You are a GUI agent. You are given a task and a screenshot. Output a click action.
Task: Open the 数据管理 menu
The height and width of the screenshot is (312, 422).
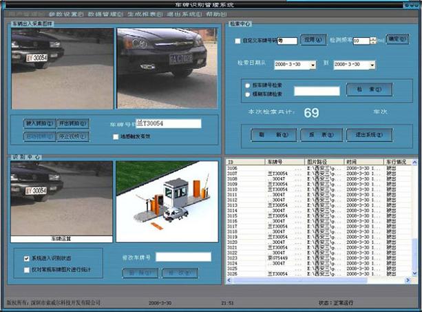tap(103, 14)
